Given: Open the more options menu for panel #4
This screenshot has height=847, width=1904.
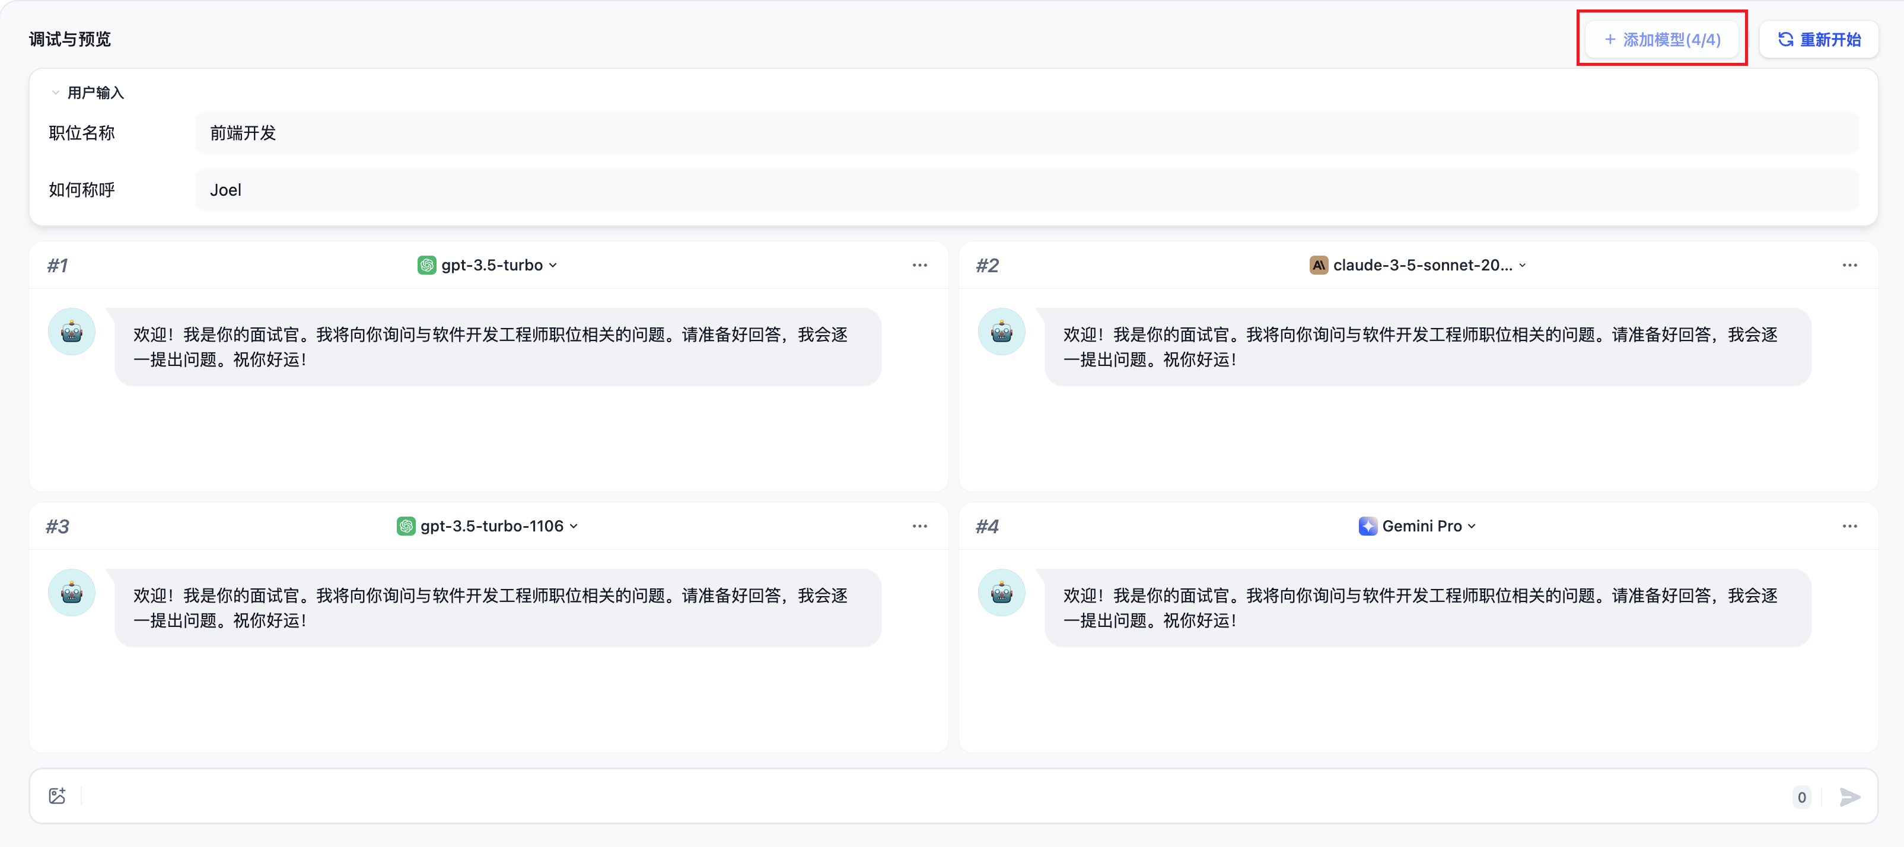Looking at the screenshot, I should pyautogui.click(x=1849, y=526).
